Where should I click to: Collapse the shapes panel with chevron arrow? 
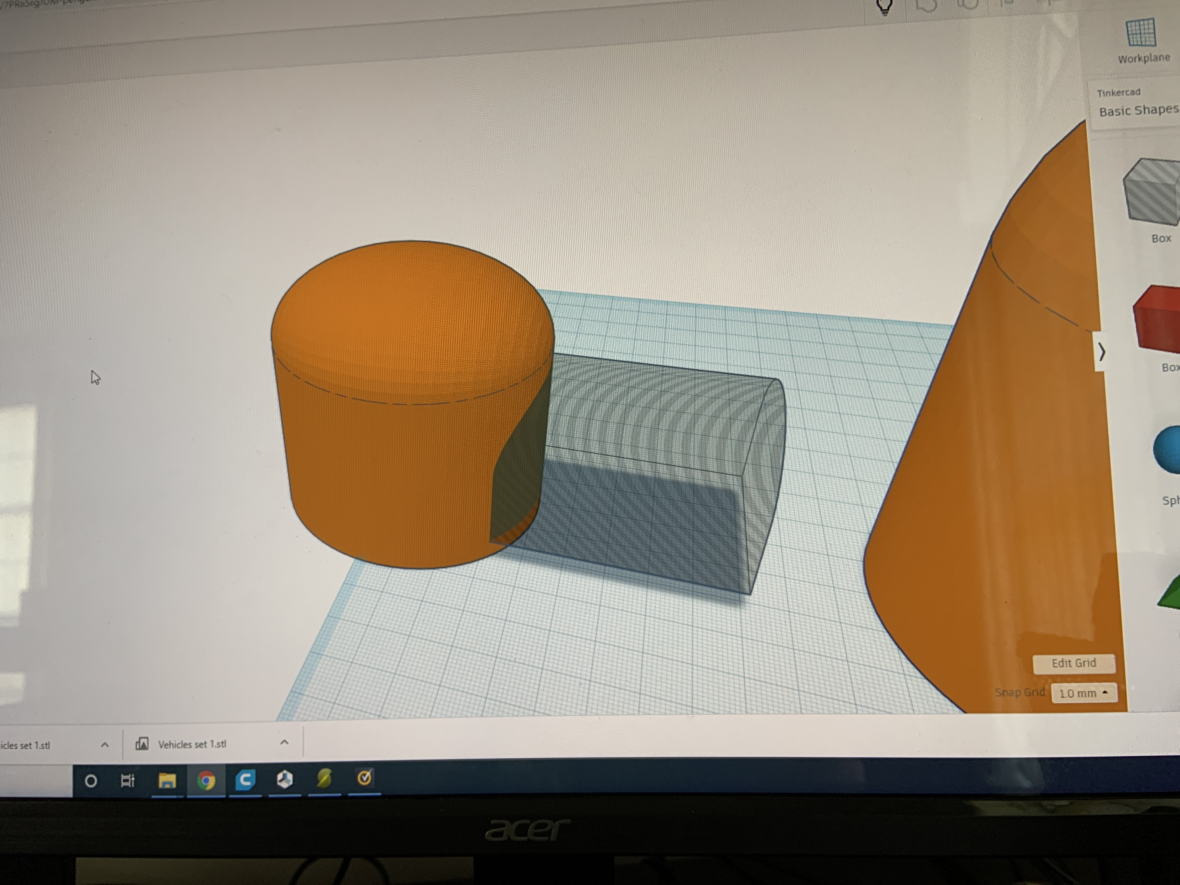tap(1102, 351)
